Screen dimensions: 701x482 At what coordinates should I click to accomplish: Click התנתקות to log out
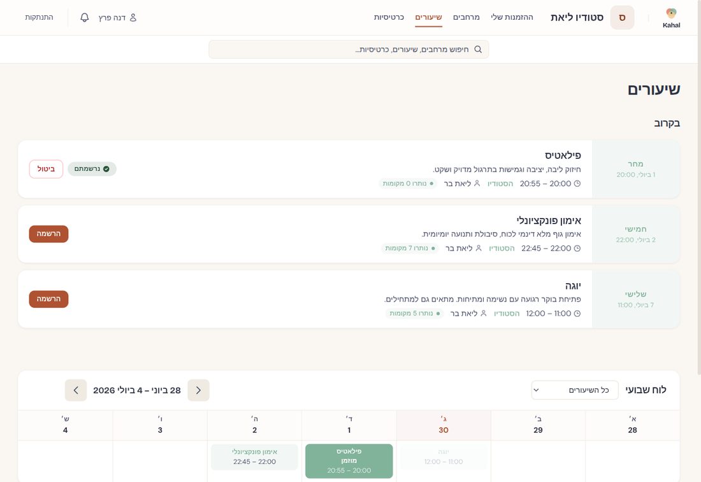[39, 17]
